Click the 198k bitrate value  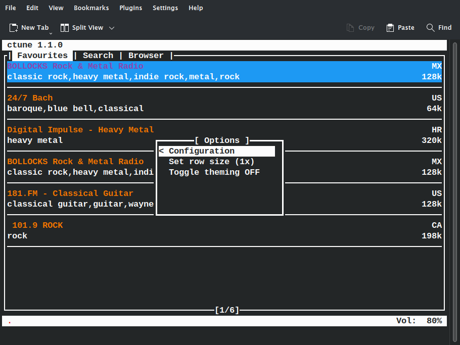(432, 236)
